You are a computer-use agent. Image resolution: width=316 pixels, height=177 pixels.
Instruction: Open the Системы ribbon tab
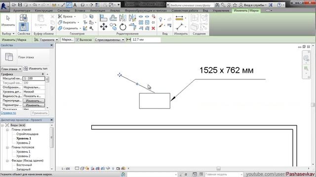pyautogui.click(x=64, y=10)
